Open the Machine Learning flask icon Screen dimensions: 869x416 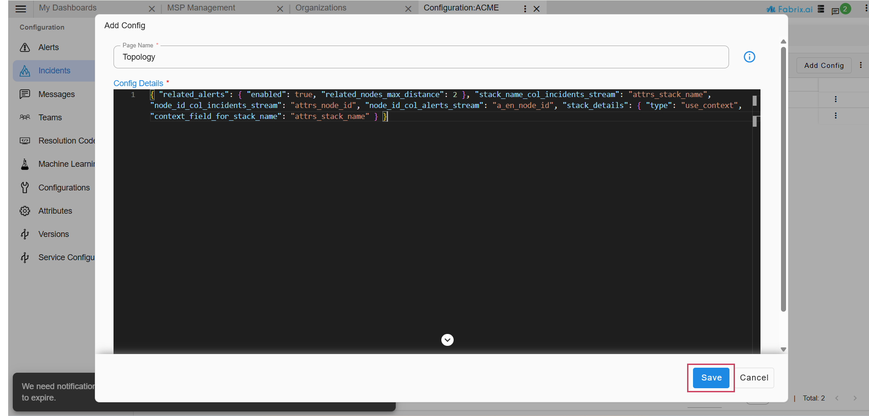click(25, 164)
